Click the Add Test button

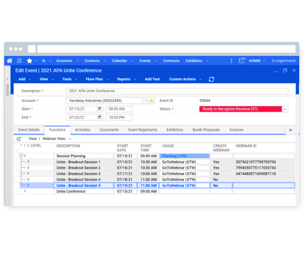coord(152,79)
